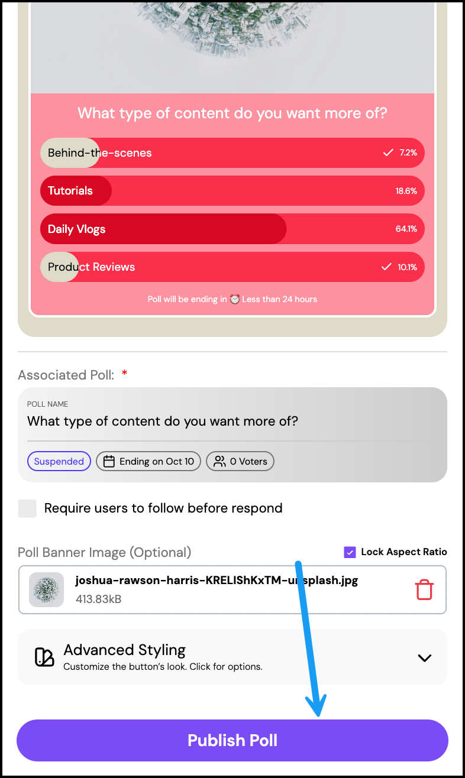Delete the uploaded banner image via trash icon
This screenshot has height=778, width=465.
424,590
